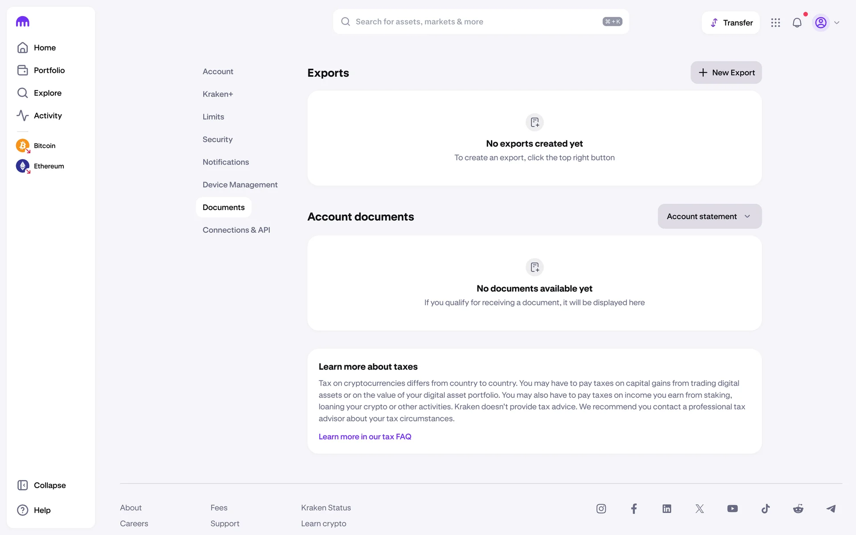Click the Kraken logo icon
856x535 pixels.
(x=23, y=21)
